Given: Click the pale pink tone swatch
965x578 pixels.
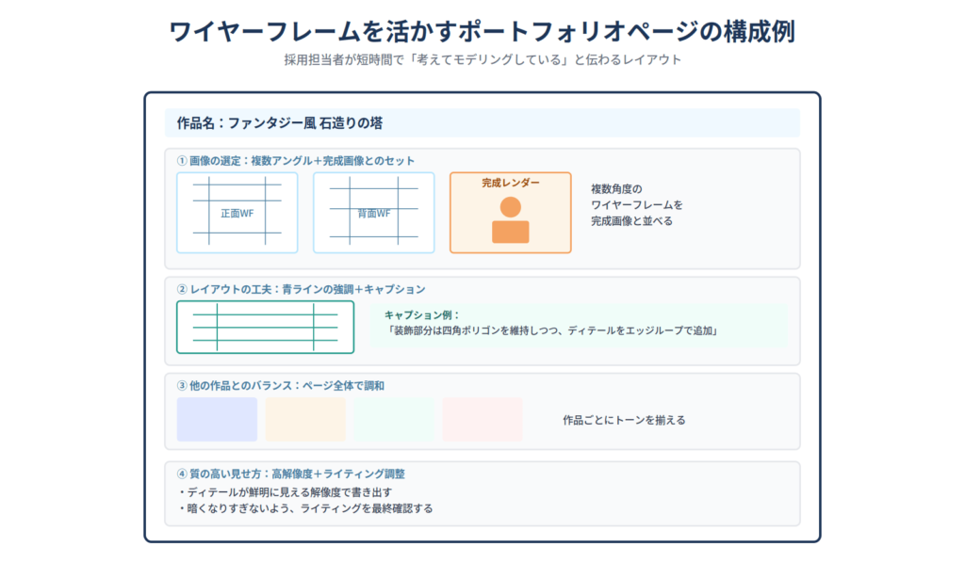Looking at the screenshot, I should (x=482, y=419).
